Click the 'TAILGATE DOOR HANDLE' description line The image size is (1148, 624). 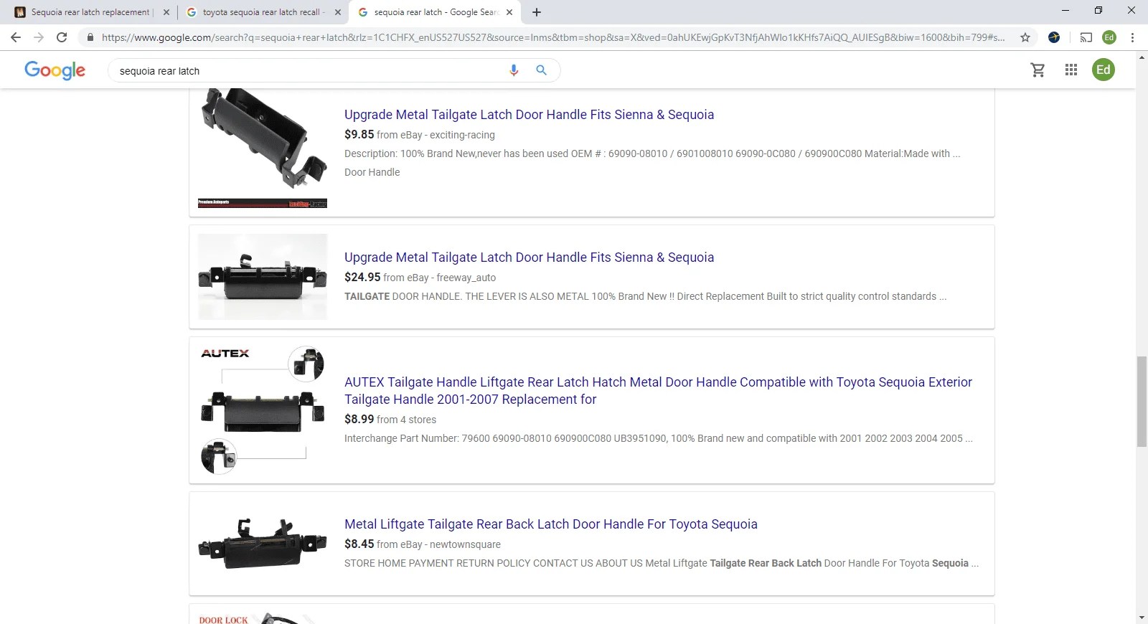tap(645, 296)
